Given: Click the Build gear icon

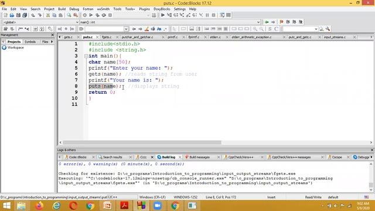Looking at the screenshot, I should point(84,15).
